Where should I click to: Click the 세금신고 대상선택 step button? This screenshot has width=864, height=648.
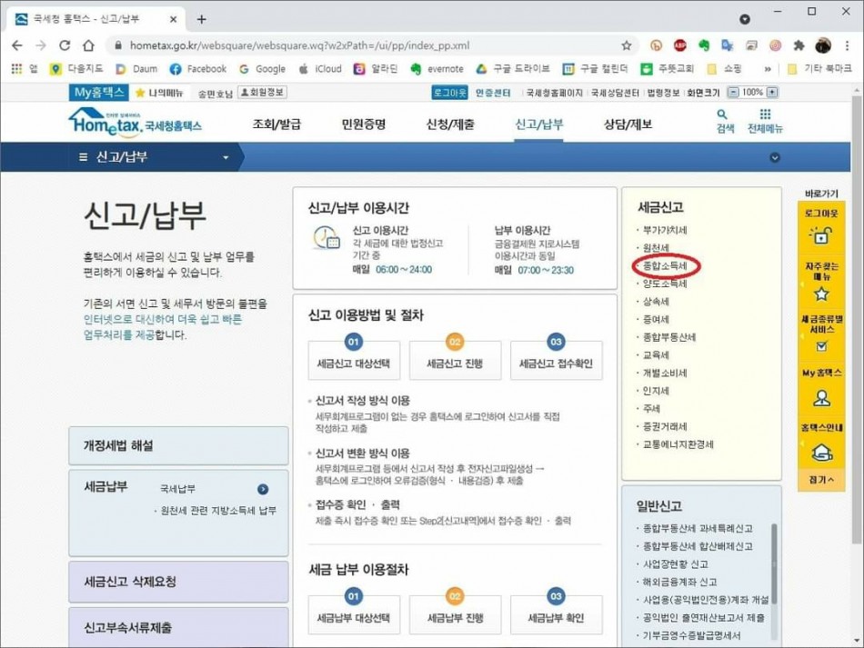pos(354,364)
